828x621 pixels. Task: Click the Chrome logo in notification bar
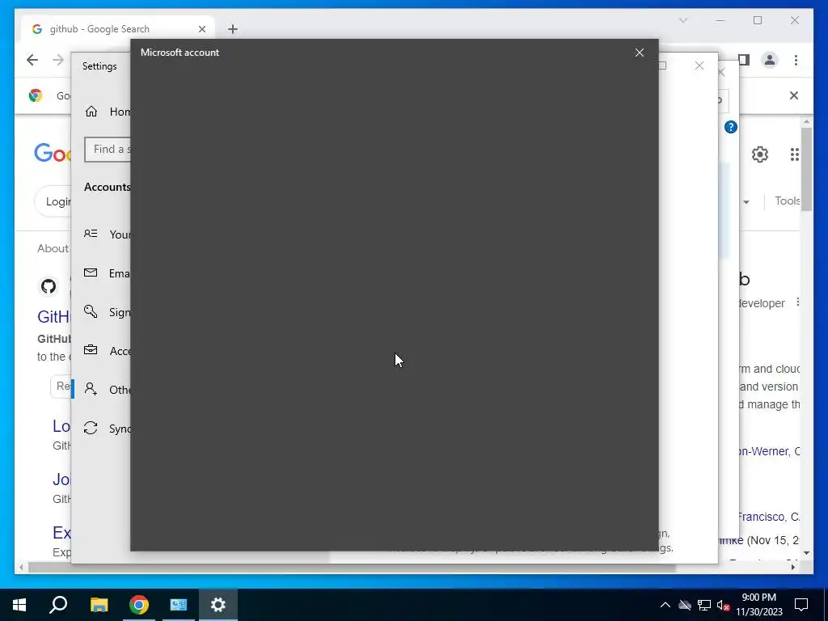tap(36, 95)
